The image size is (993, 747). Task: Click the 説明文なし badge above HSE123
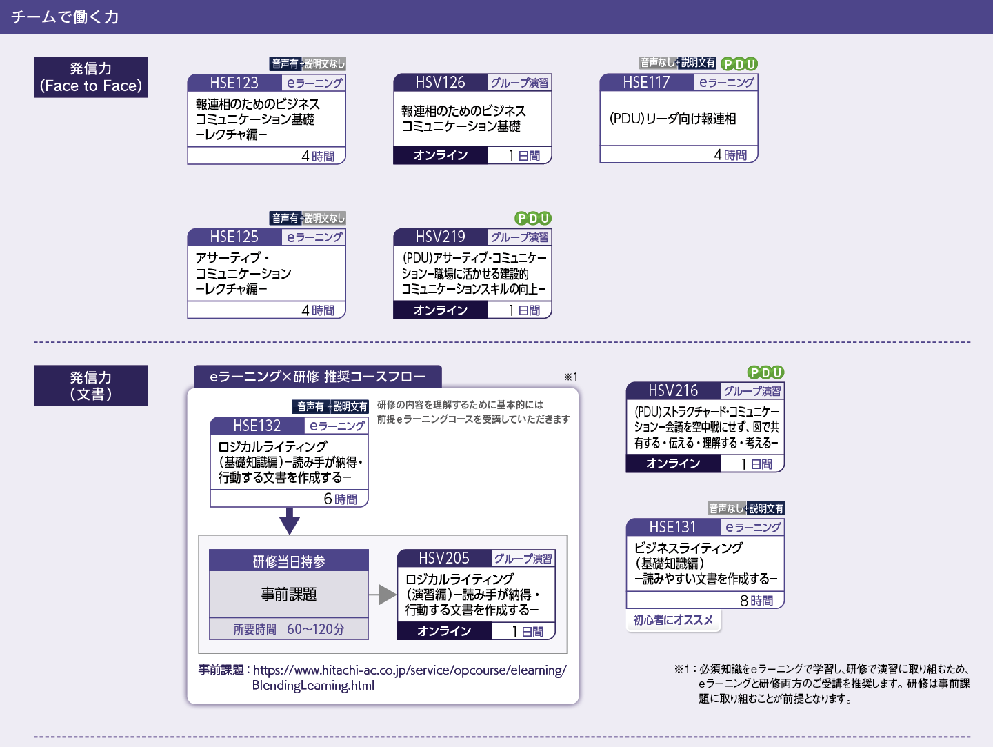coord(324,64)
